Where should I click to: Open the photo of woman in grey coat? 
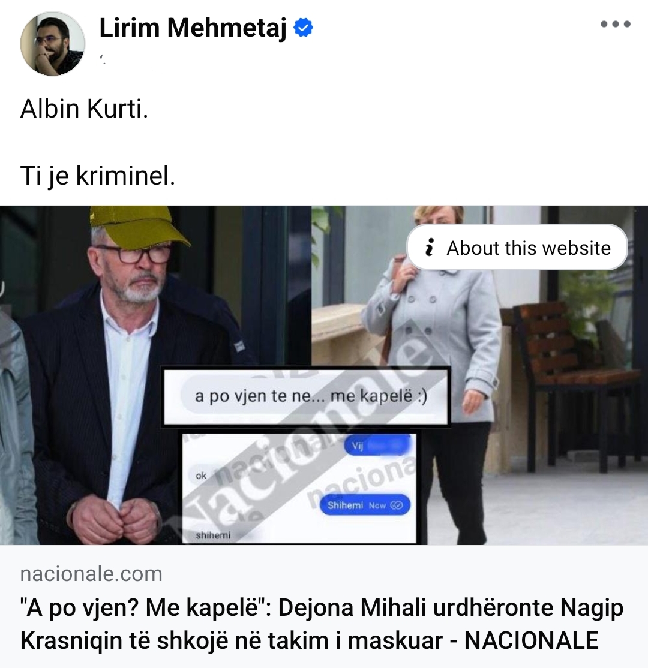tap(479, 375)
